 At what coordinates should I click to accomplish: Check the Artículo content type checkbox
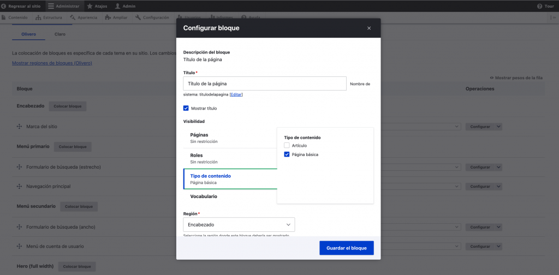287,146
